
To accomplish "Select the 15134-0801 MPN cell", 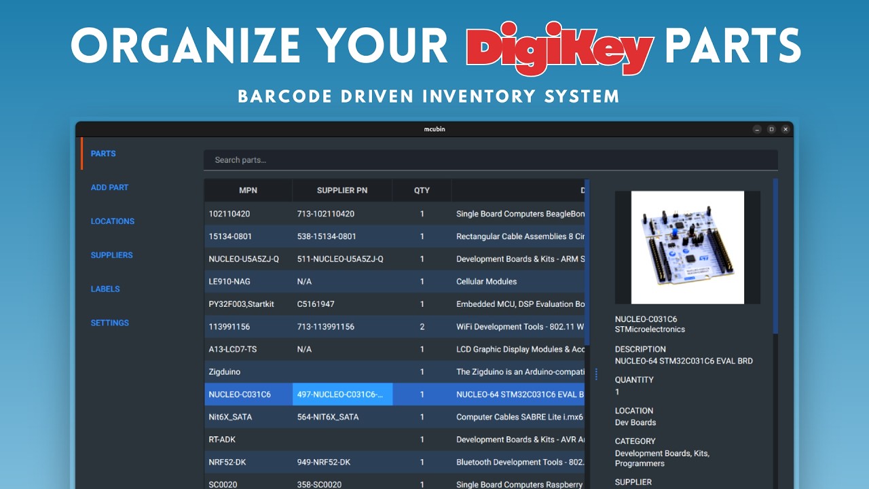I will click(x=248, y=236).
